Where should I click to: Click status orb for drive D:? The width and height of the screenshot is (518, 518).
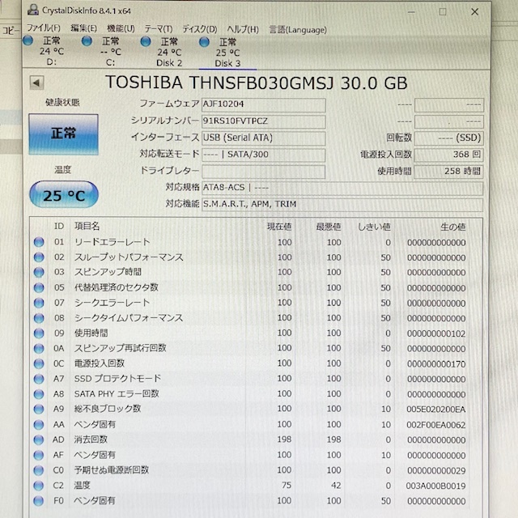pos(28,40)
